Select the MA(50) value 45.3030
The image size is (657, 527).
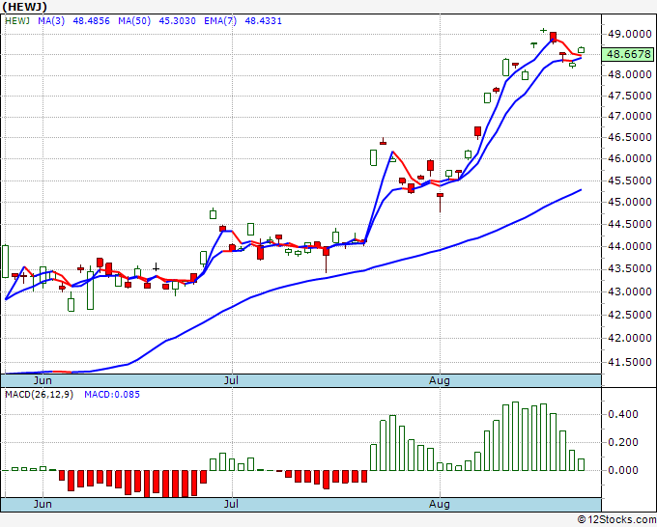pyautogui.click(x=177, y=21)
